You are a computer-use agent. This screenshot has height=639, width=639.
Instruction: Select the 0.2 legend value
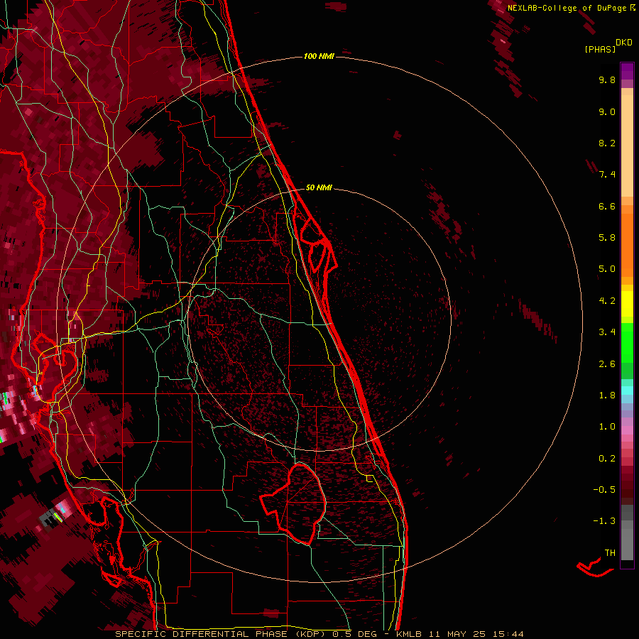pyautogui.click(x=607, y=459)
